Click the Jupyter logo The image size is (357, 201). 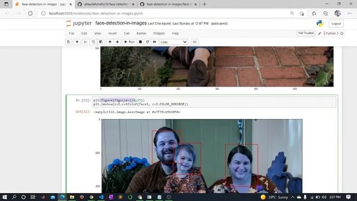point(79,23)
